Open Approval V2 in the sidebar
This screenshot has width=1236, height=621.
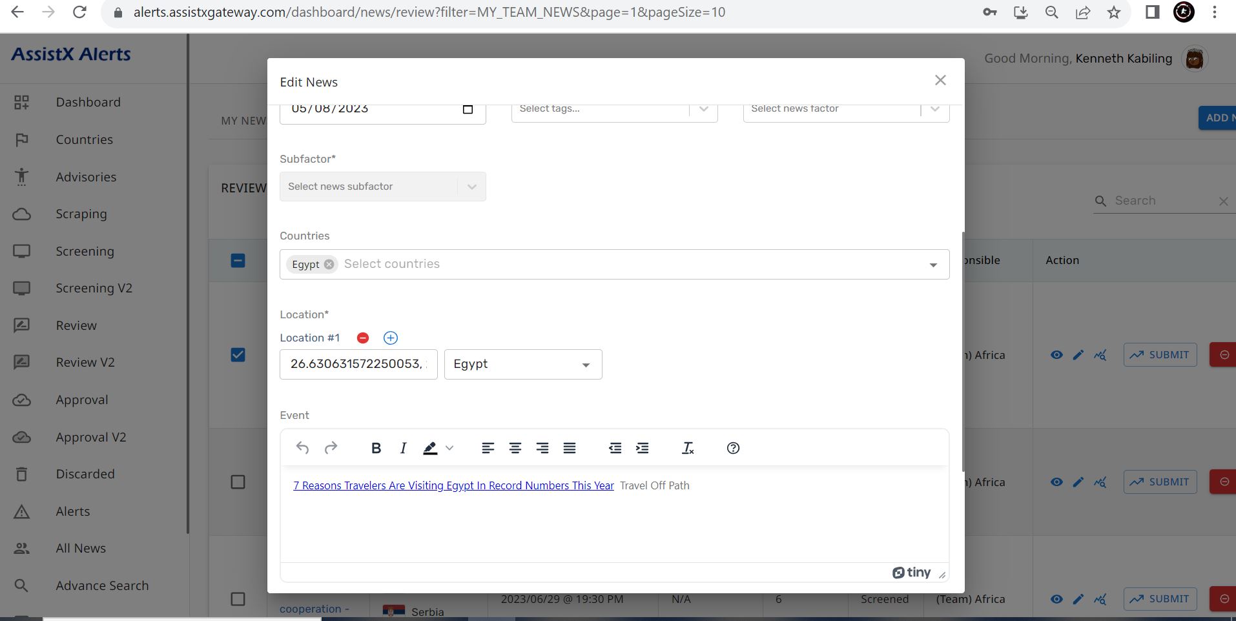pos(91,437)
